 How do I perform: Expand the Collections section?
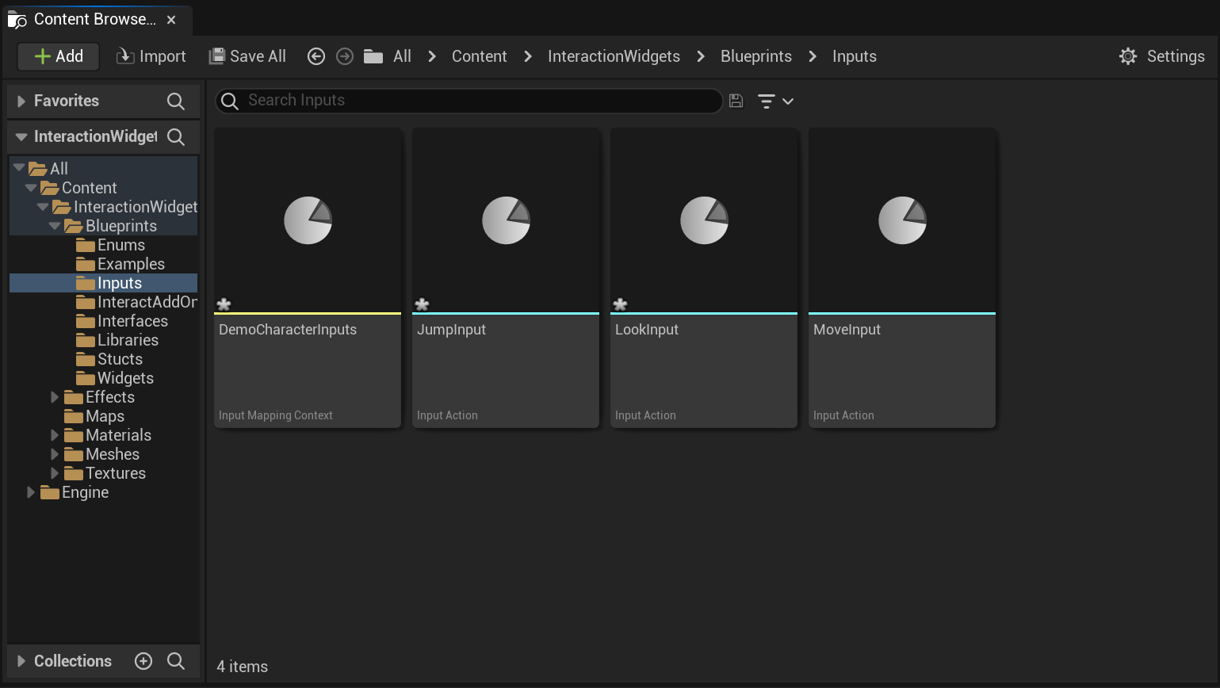21,661
